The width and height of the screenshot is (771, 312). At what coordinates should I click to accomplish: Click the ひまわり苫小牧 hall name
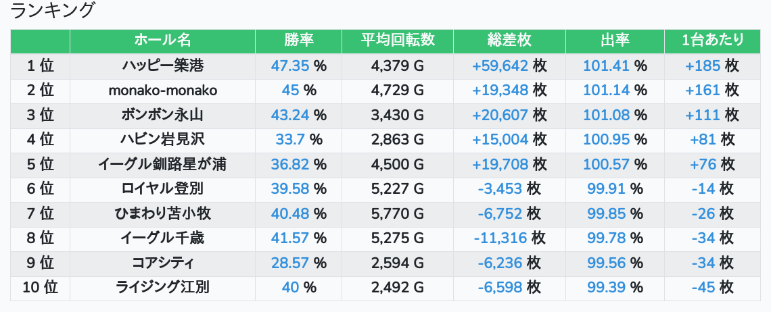pyautogui.click(x=162, y=214)
